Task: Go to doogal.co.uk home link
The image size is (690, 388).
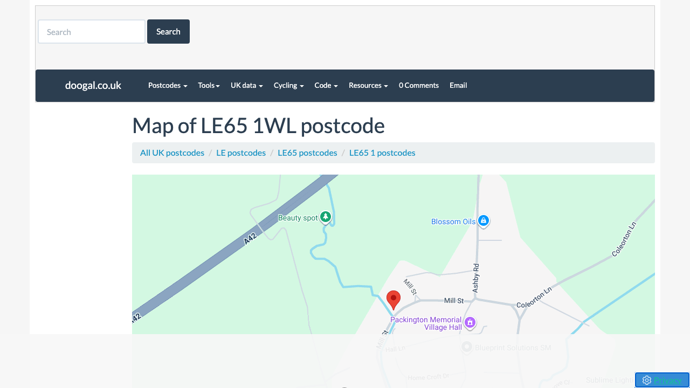Action: pos(93,85)
